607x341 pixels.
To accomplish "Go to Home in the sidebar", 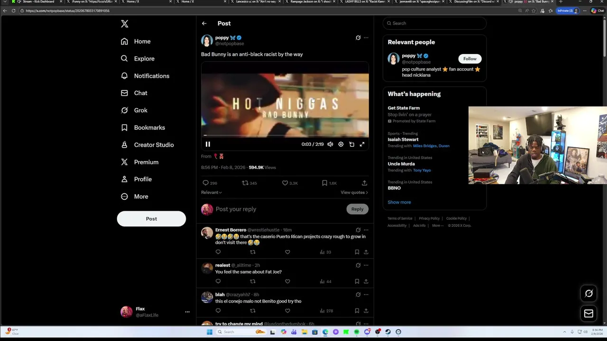I will [136, 41].
